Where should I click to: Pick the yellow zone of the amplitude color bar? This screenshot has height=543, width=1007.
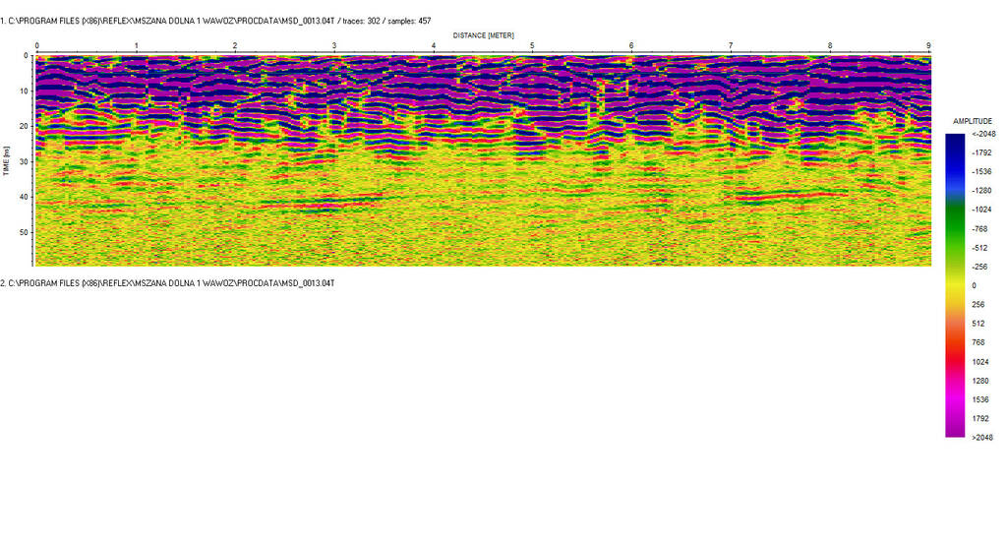[x=955, y=285]
